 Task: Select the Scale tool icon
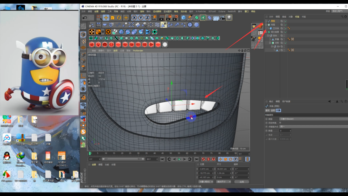[112, 17]
